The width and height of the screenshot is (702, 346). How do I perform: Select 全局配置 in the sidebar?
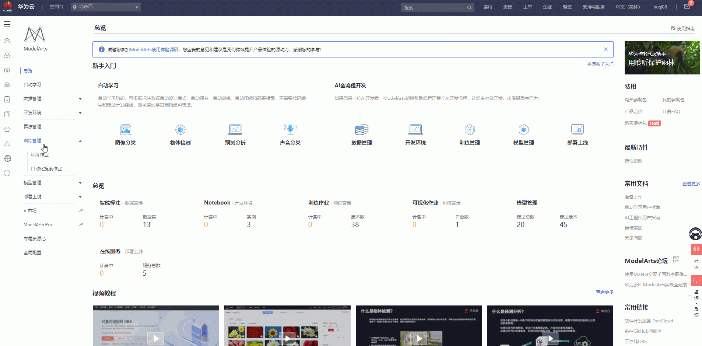[32, 253]
